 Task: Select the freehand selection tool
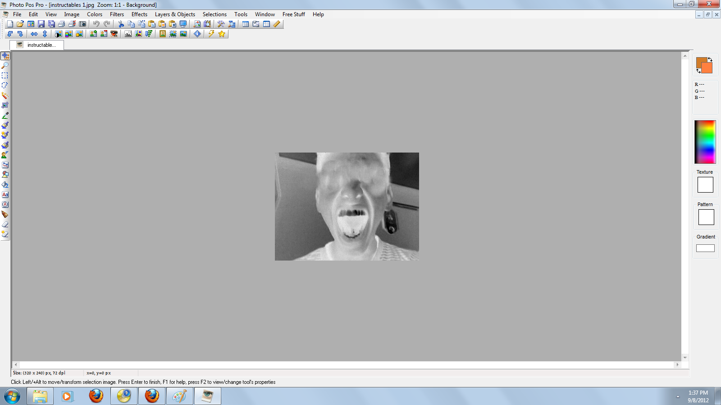click(5, 85)
